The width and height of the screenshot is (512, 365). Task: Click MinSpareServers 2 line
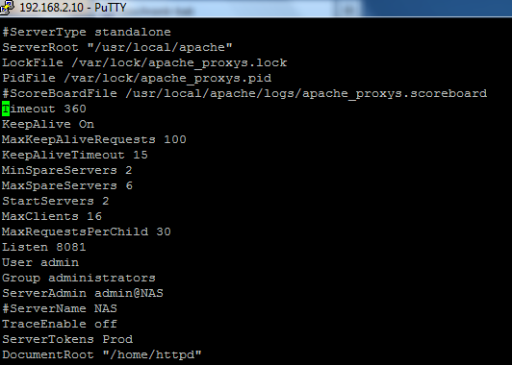(x=67, y=170)
